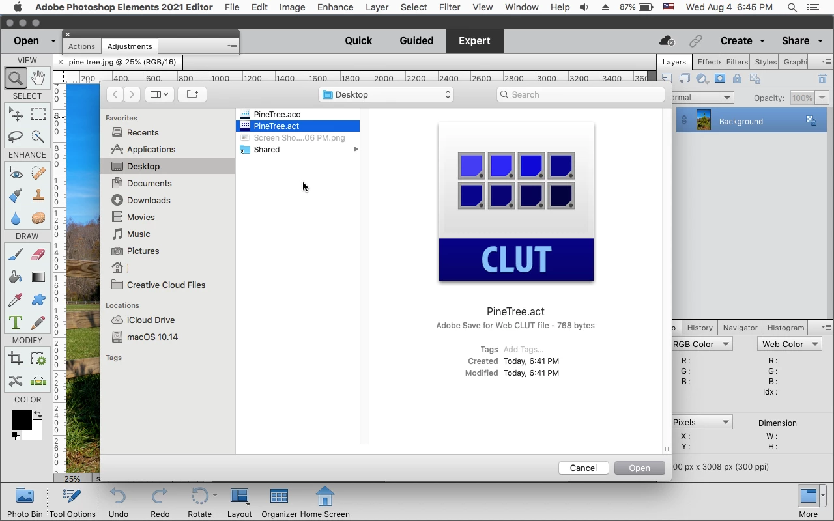
Task: Select the Rectangular Marquee tool
Action: pyautogui.click(x=38, y=115)
